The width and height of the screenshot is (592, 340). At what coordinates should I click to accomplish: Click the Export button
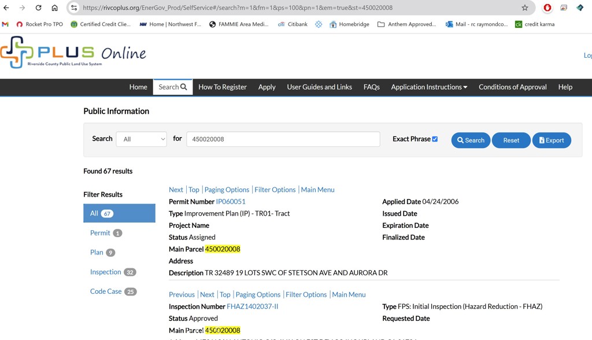(552, 140)
